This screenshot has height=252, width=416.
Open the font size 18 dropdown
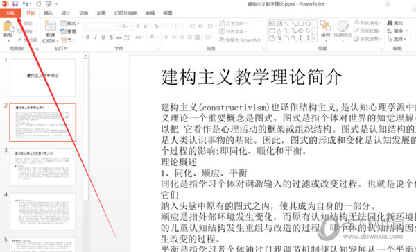pos(126,26)
